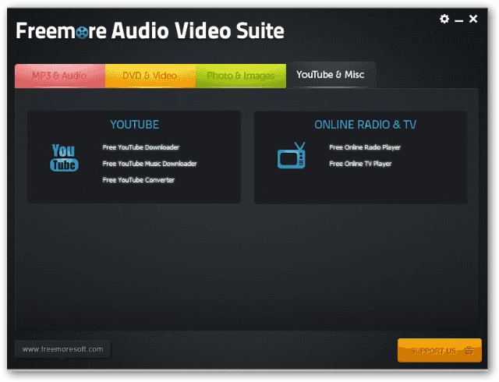Click the television icon in Online Radio & TV
This screenshot has width=499, height=382.
pos(292,155)
